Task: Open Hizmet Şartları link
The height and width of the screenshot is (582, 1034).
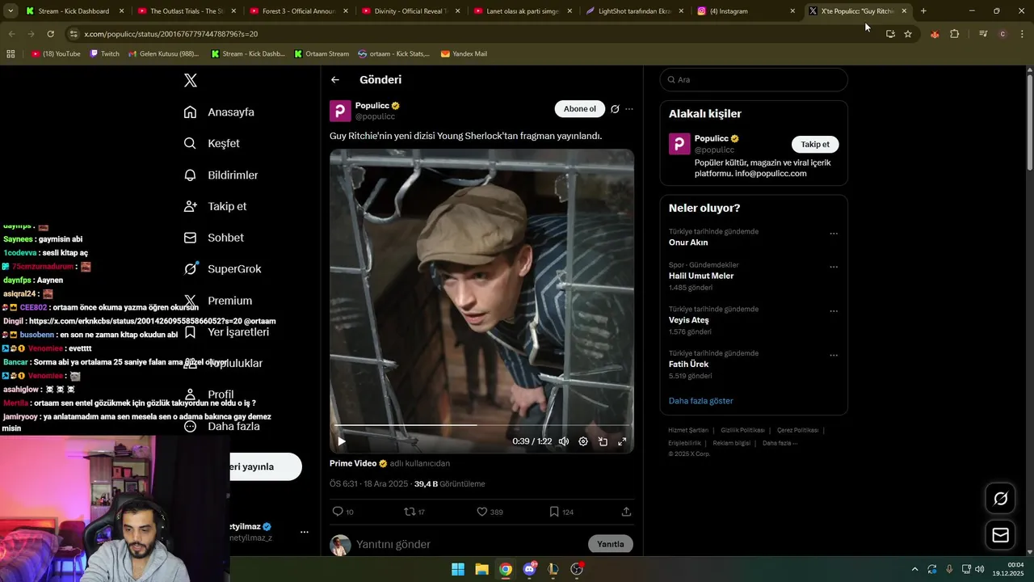Action: 688,430
